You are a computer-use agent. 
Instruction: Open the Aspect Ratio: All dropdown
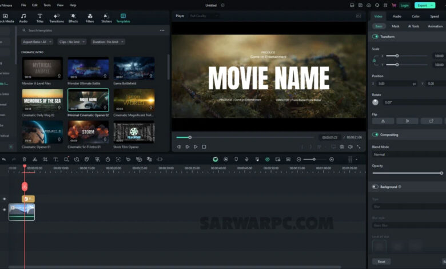(37, 42)
